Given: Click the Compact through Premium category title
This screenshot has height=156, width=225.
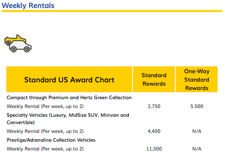Looking at the screenshot, I should 69,97.
